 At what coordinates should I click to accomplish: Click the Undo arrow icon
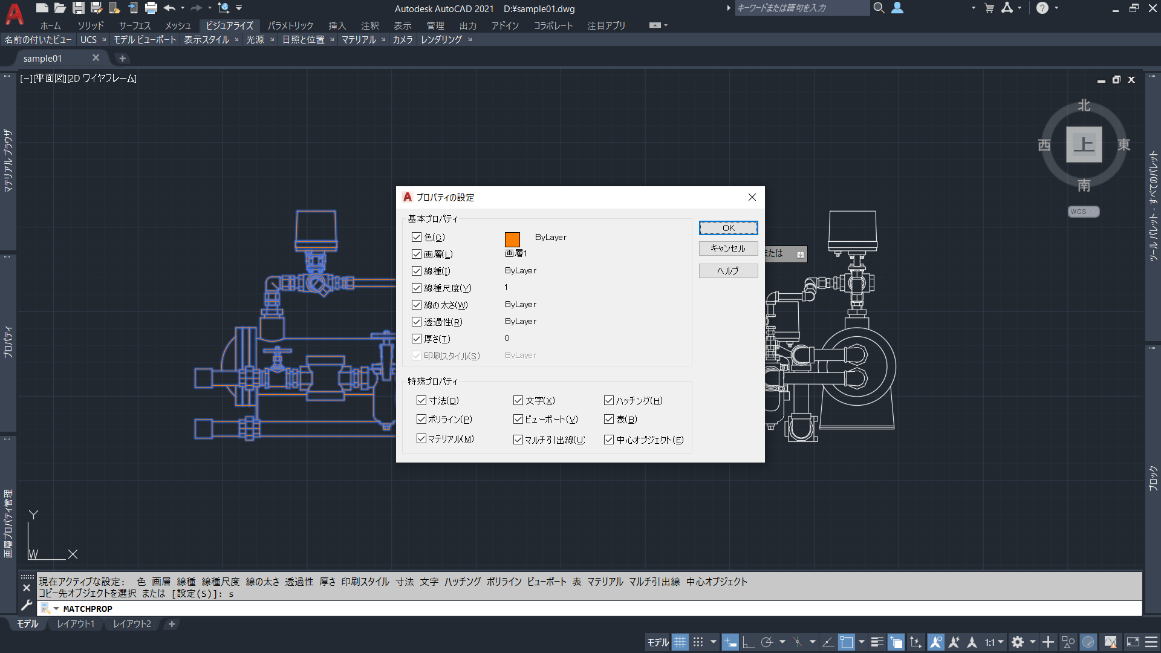point(170,8)
